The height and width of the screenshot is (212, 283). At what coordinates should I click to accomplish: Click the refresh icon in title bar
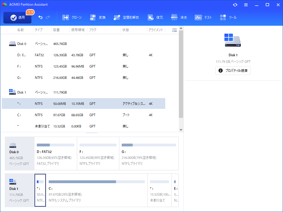235,5
